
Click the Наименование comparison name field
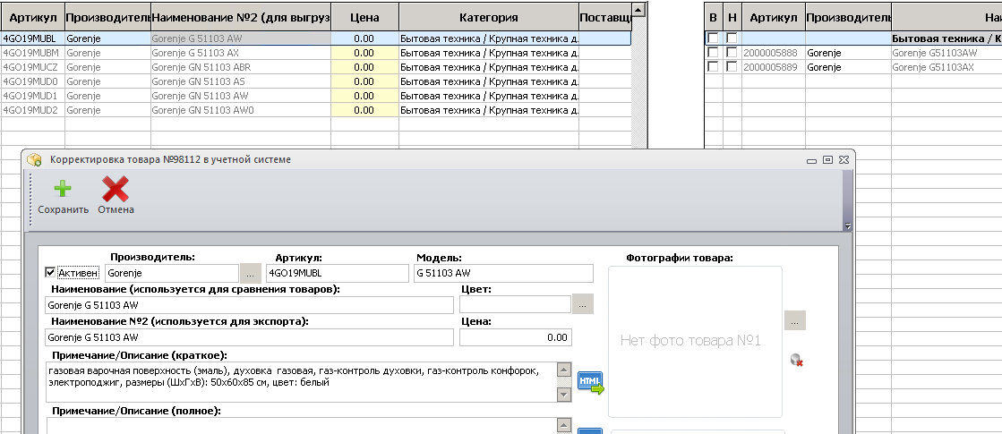coord(249,305)
